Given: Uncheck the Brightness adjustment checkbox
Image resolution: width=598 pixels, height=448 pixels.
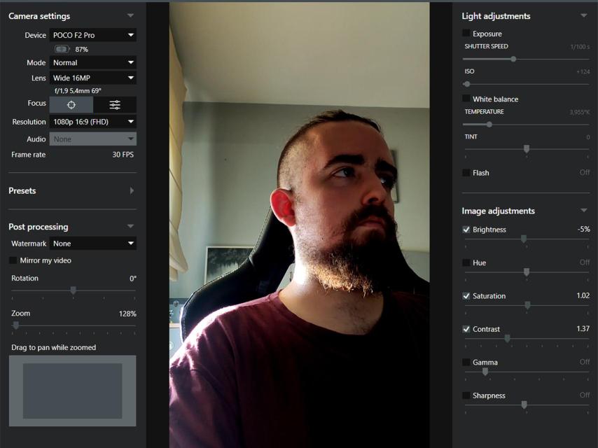Looking at the screenshot, I should click(466, 230).
